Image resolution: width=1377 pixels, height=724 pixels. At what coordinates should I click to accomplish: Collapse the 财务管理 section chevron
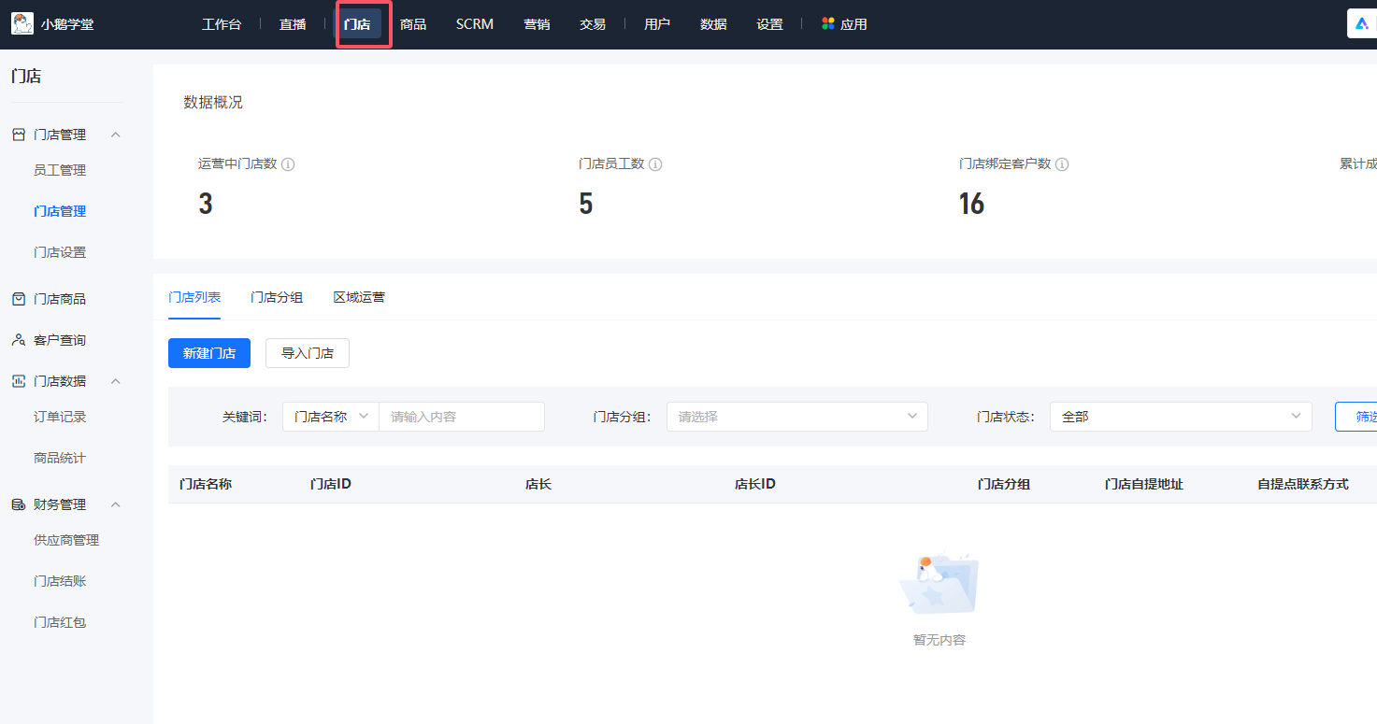point(115,504)
